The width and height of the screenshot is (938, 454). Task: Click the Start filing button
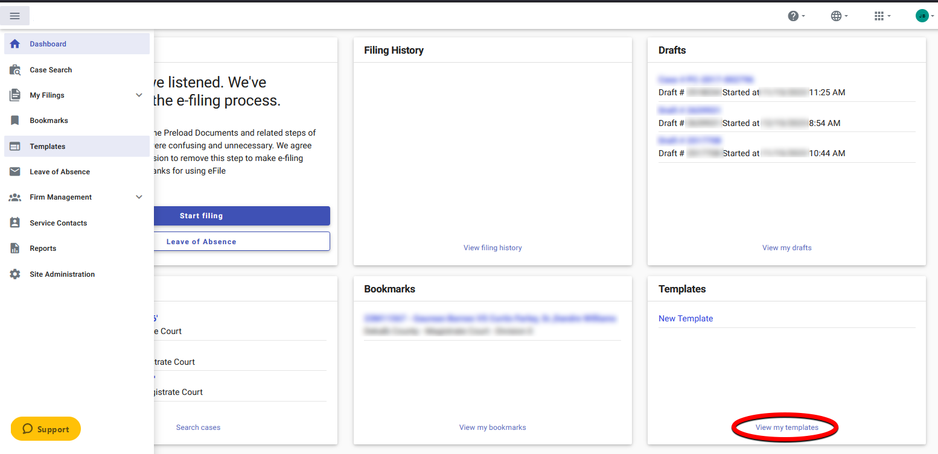pyautogui.click(x=201, y=215)
